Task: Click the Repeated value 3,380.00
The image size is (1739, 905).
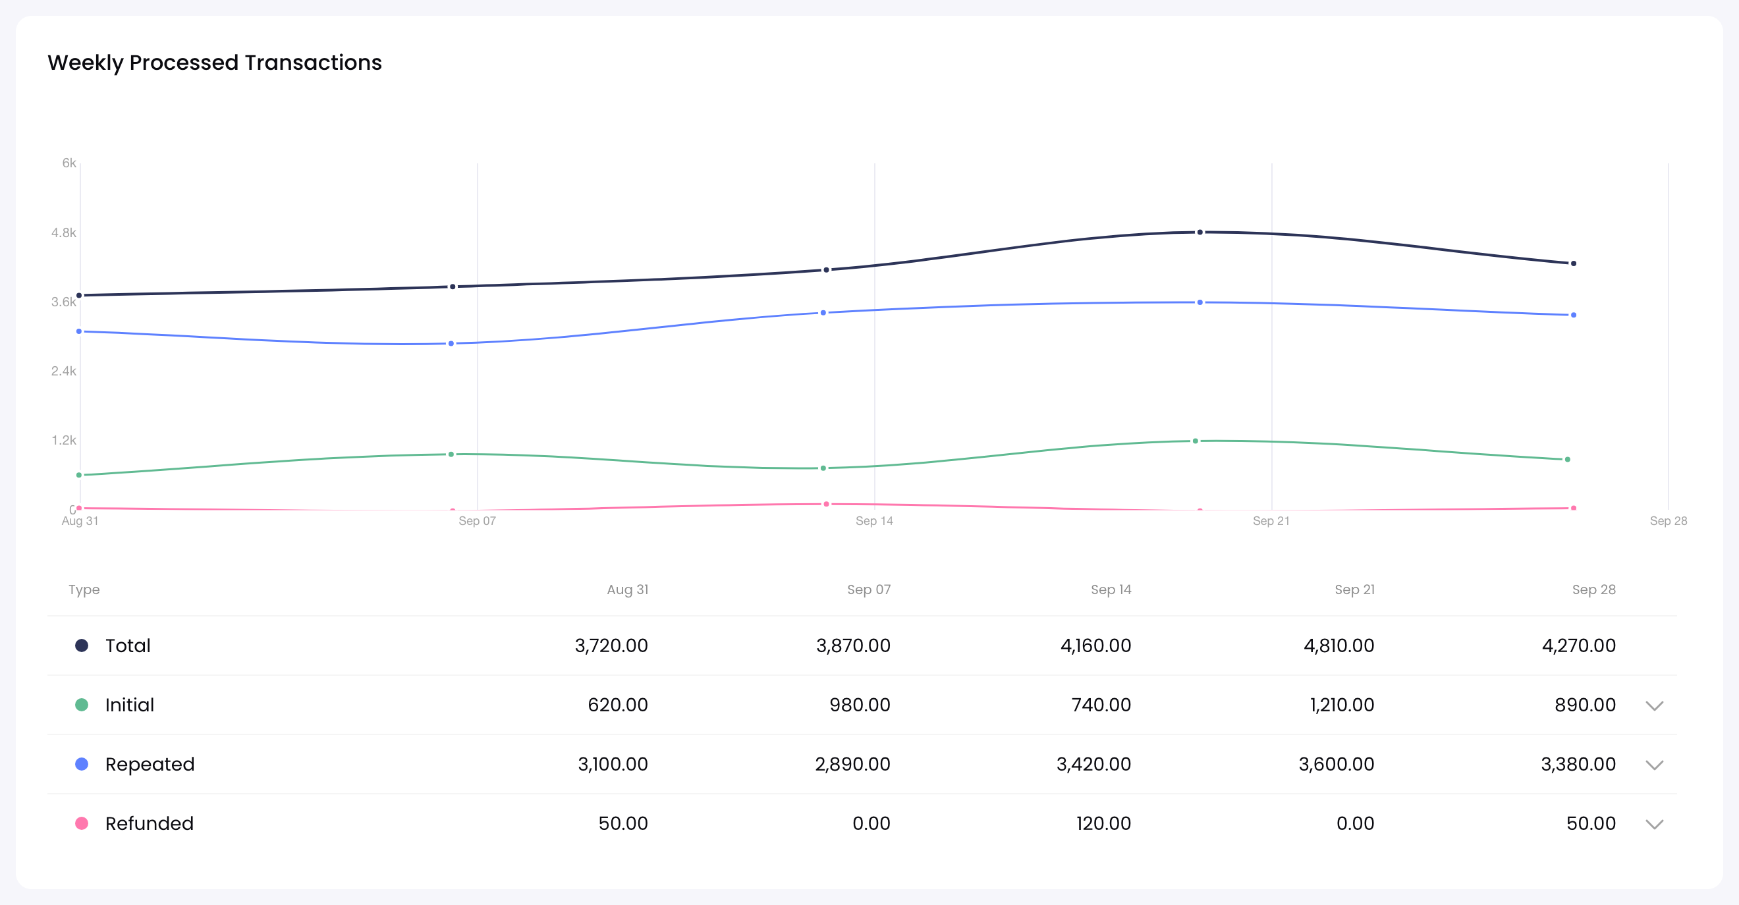Action: click(x=1578, y=764)
